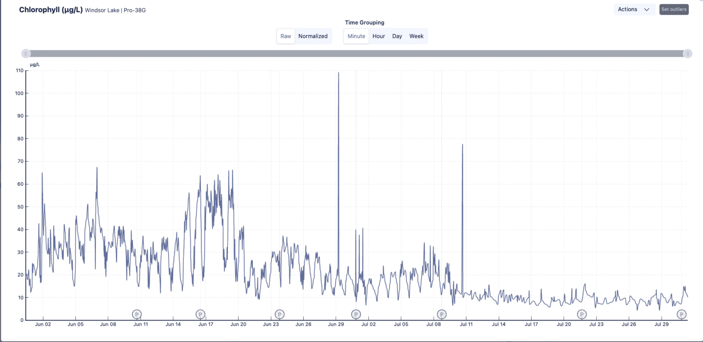Click the tallest chlorophyll spike near Jun 29

click(x=338, y=74)
